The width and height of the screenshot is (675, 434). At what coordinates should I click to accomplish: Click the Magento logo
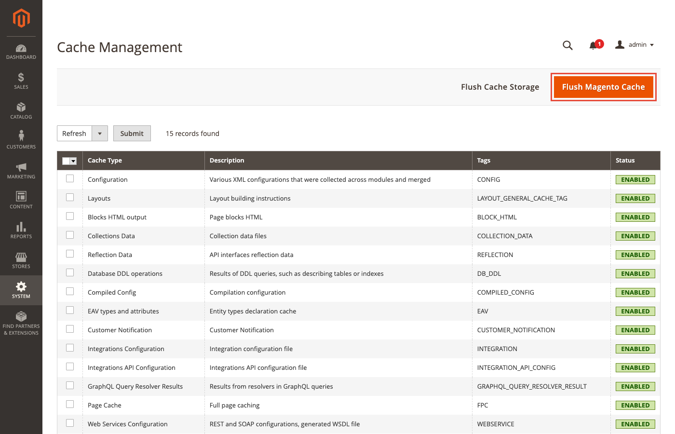tap(21, 18)
